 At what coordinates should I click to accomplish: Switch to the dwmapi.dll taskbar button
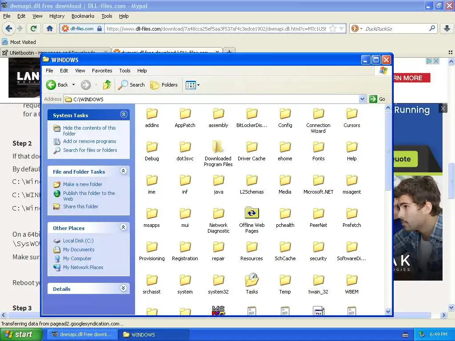click(x=82, y=335)
